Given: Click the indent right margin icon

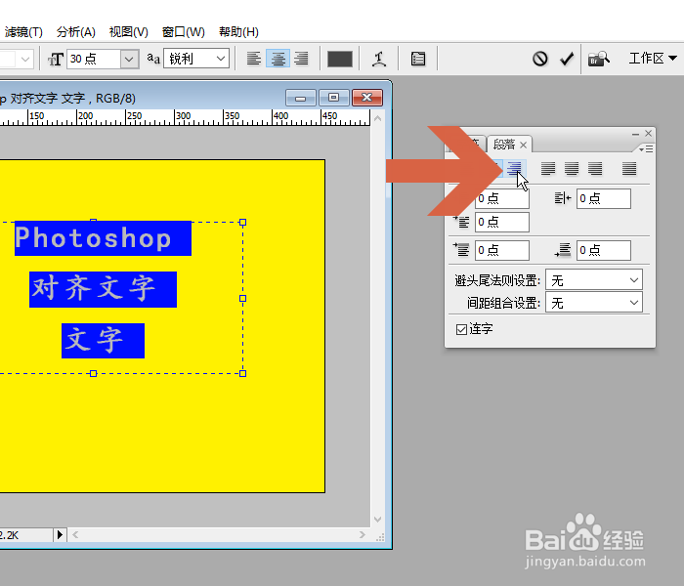Looking at the screenshot, I should click(x=563, y=198).
